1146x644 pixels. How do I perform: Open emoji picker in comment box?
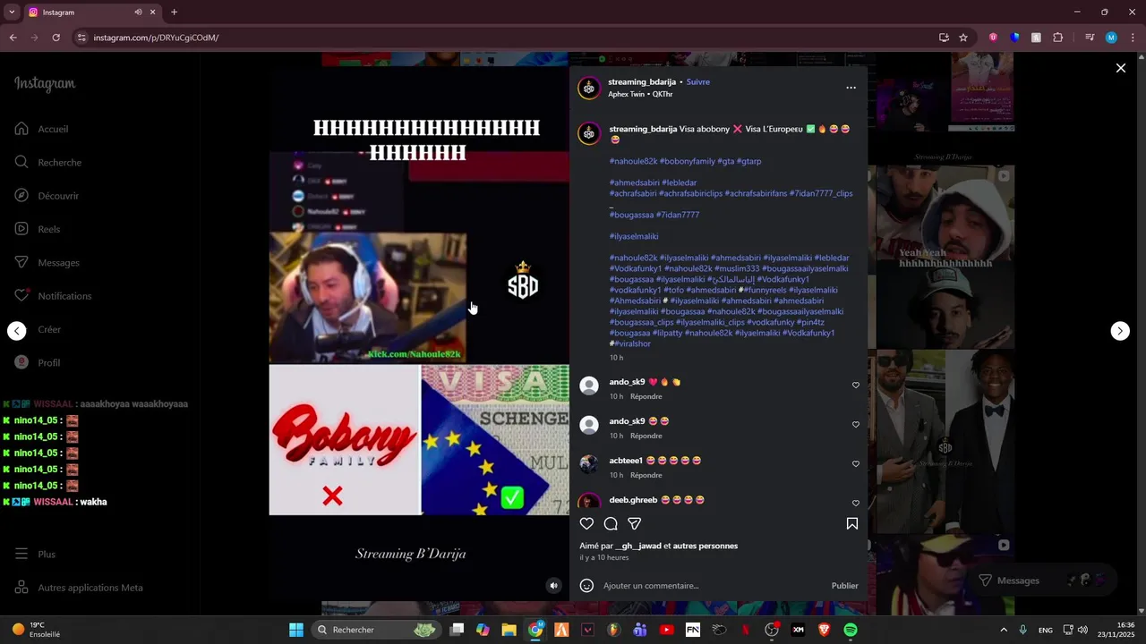[586, 586]
